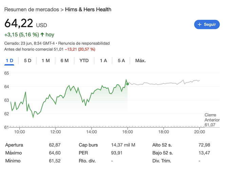This screenshot has width=234, height=169.
Task: Click the 65 price axis label
Action: coord(6,73)
